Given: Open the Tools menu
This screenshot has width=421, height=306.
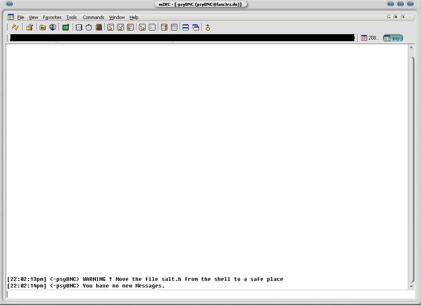Looking at the screenshot, I should point(72,17).
